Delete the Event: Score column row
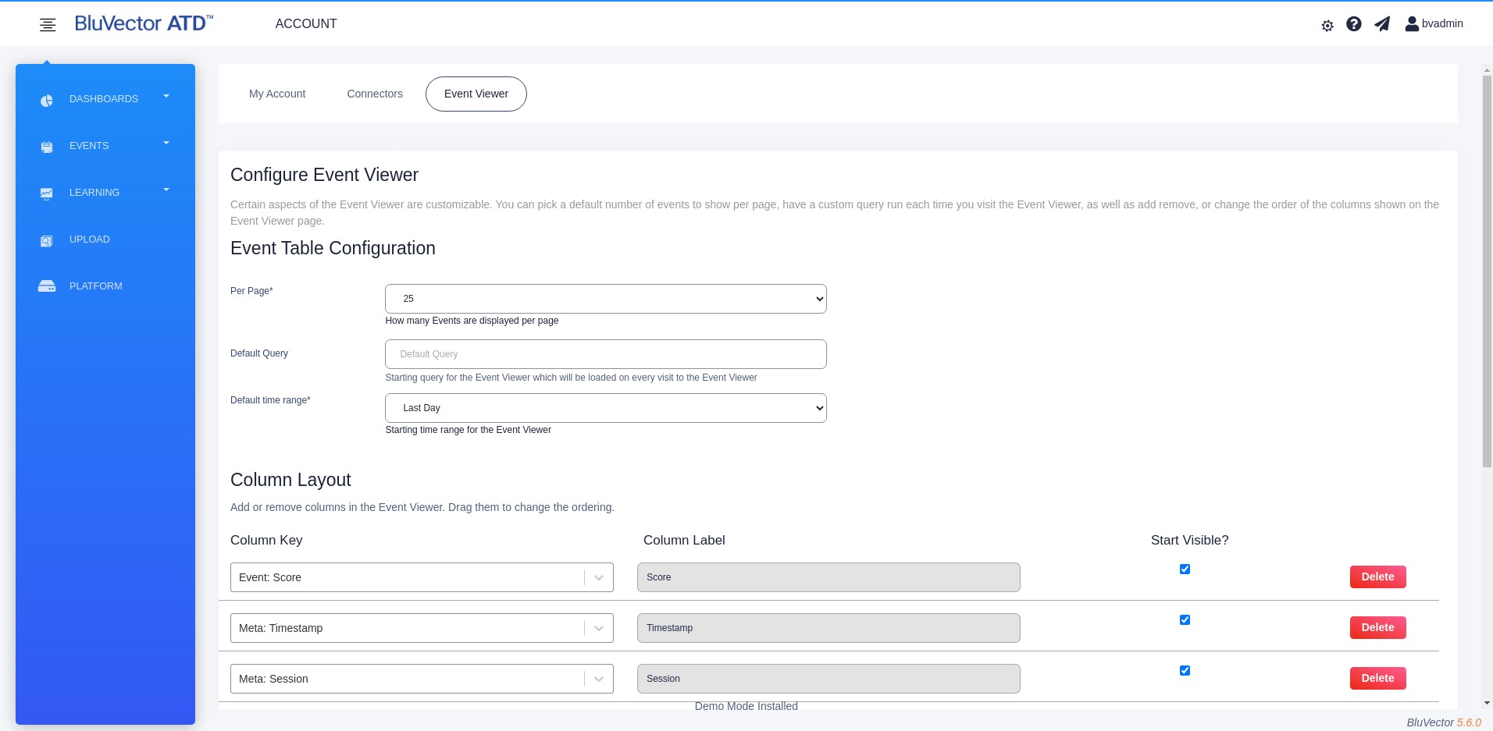This screenshot has width=1493, height=731. 1377,577
